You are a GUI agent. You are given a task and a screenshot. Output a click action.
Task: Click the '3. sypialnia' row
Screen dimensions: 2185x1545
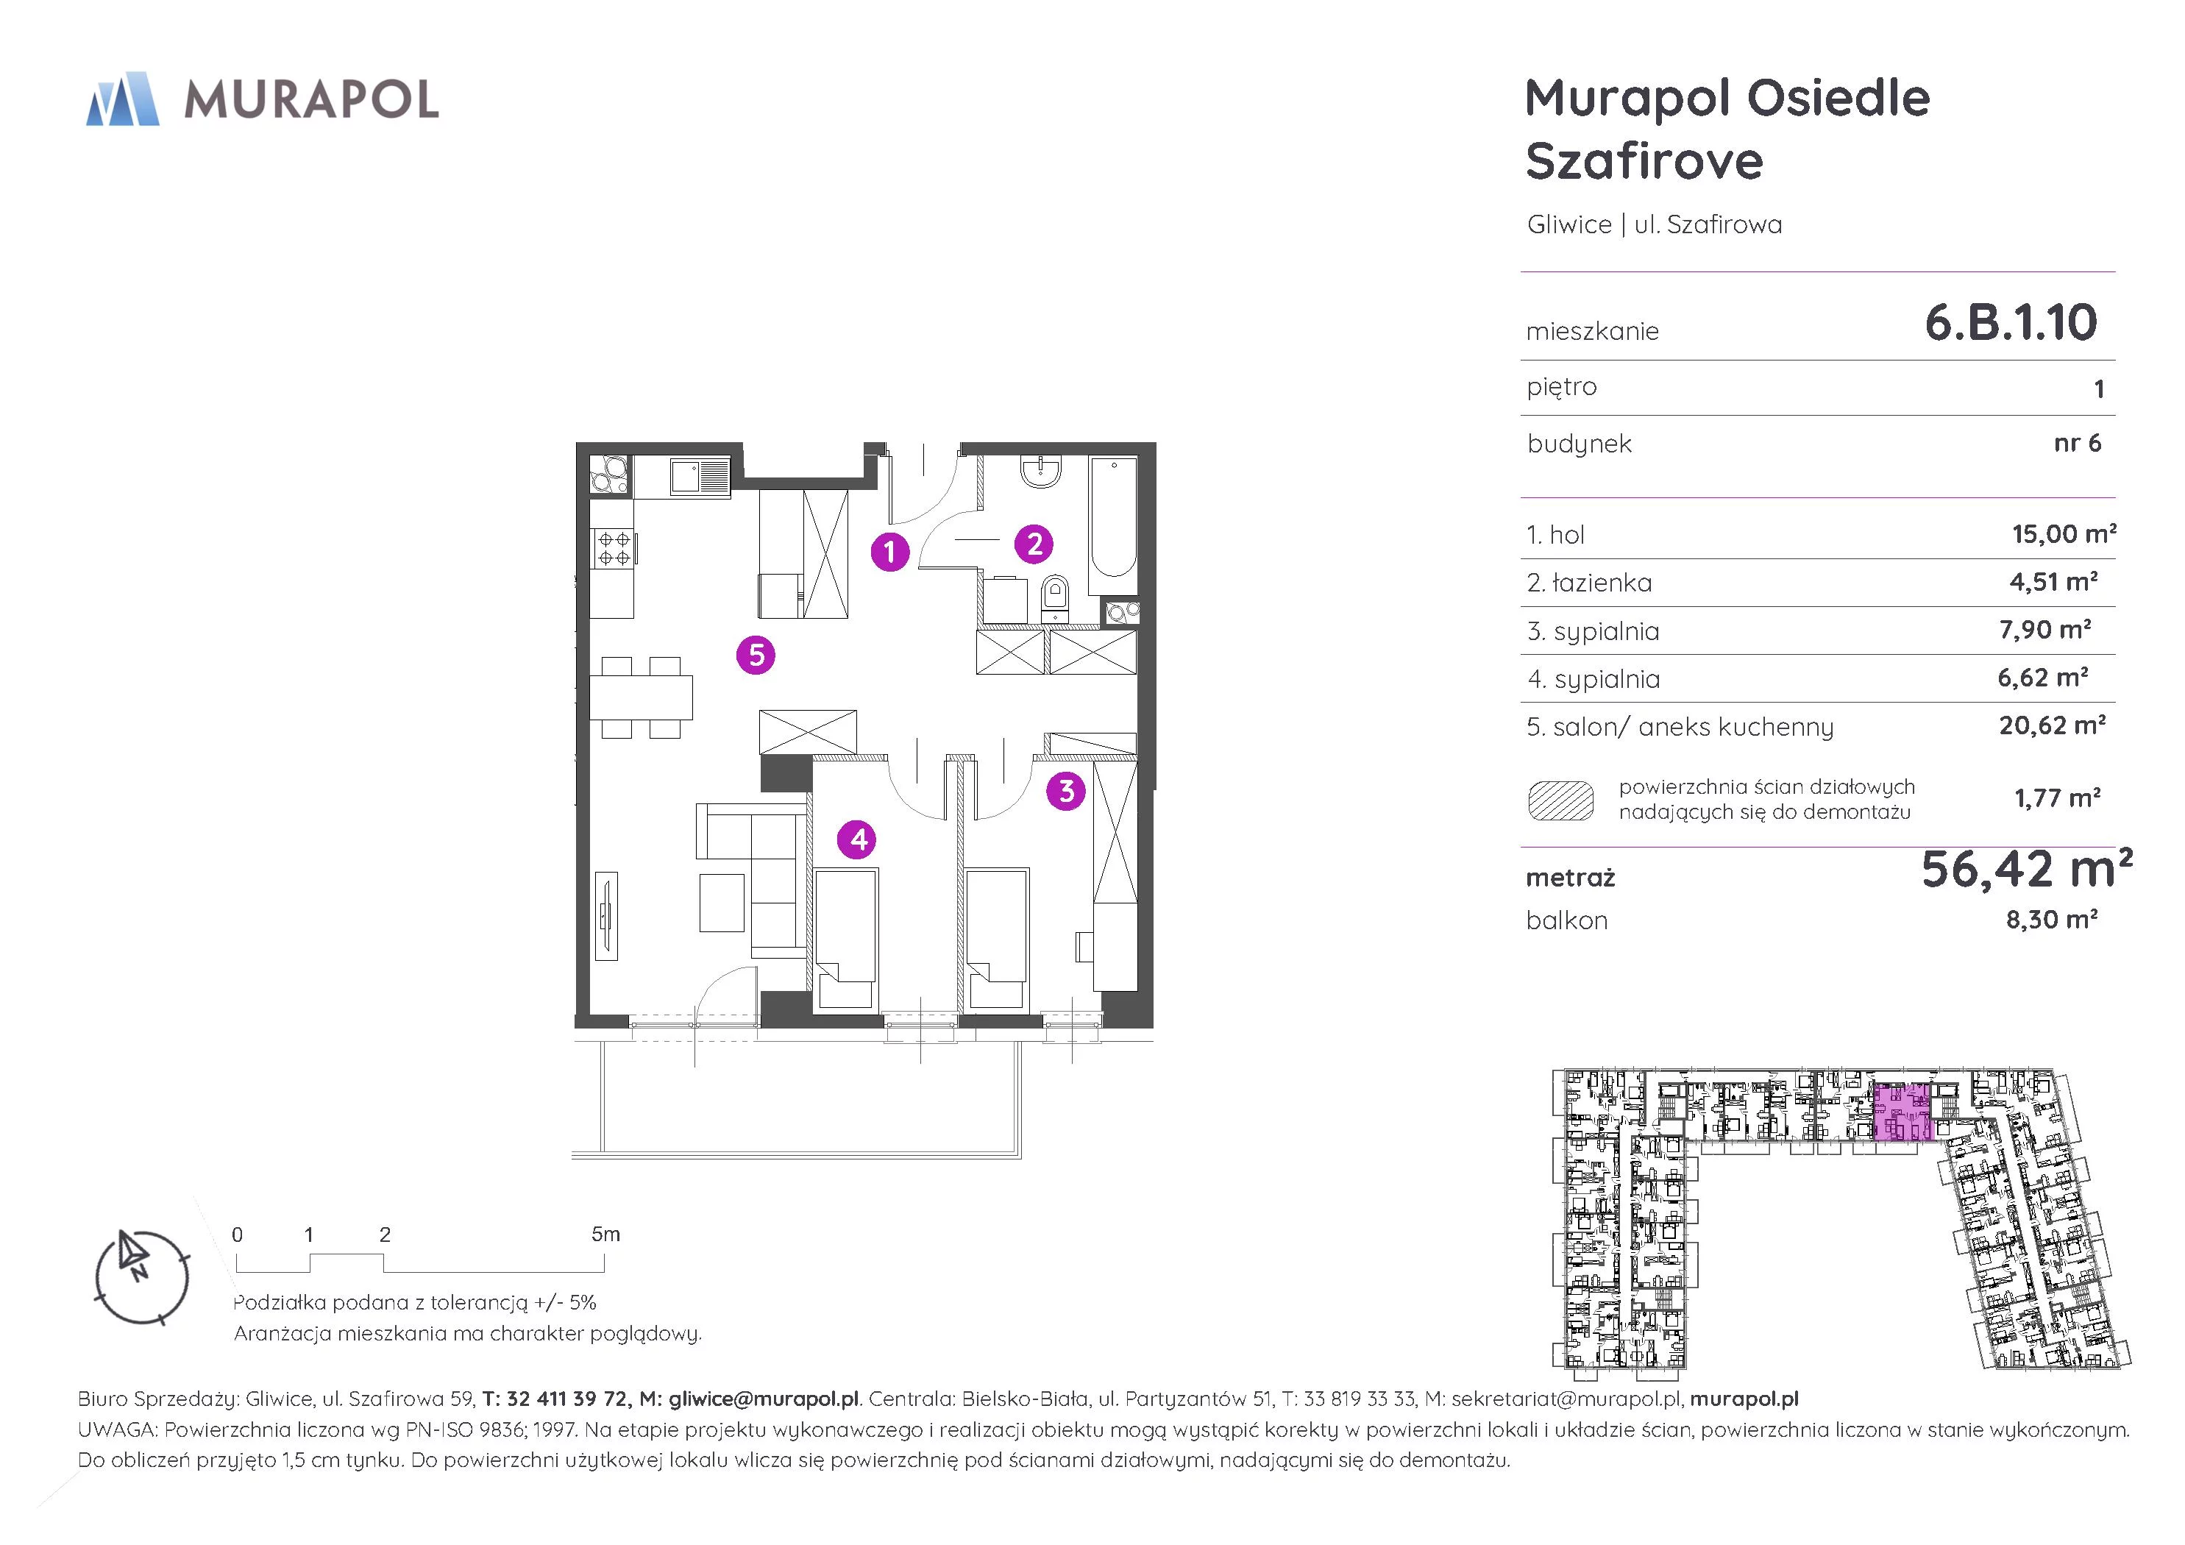coord(1818,631)
